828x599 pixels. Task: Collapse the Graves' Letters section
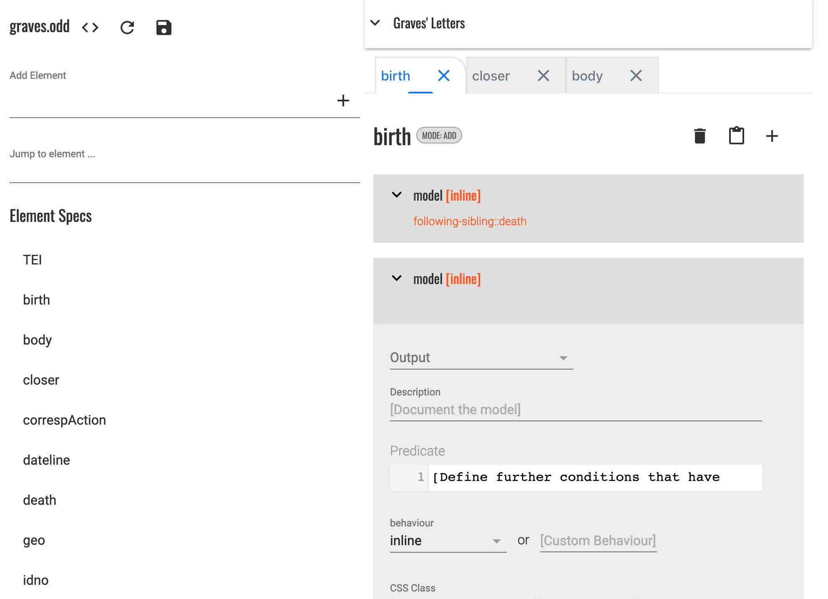[x=375, y=23]
